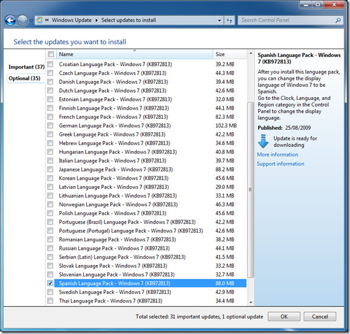350x334 pixels.
Task: Click the scroll up arrow of update list
Action: click(251, 53)
